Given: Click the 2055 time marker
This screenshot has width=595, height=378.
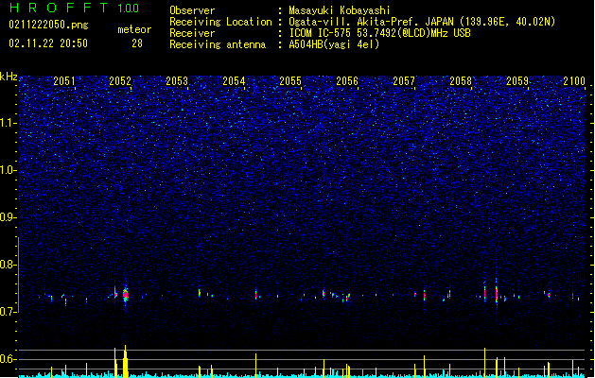Looking at the screenshot, I should pos(290,81).
